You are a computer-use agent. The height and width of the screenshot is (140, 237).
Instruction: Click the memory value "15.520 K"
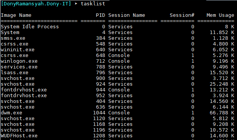pyautogui.click(x=222, y=73)
